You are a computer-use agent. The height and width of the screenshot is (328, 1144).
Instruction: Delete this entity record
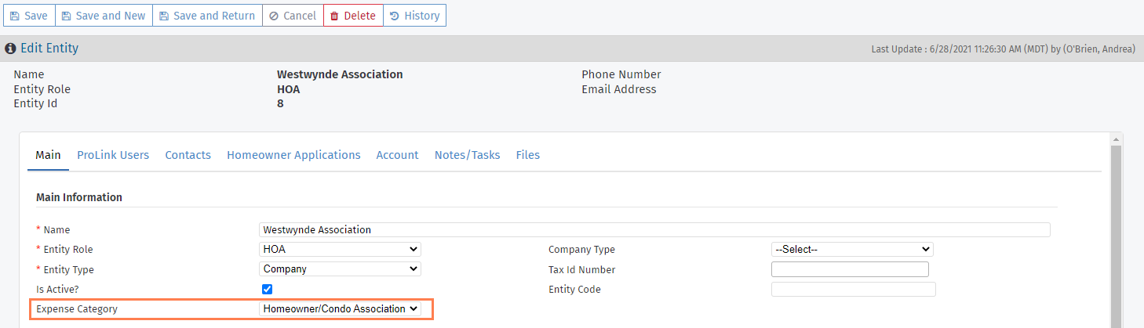click(x=353, y=16)
